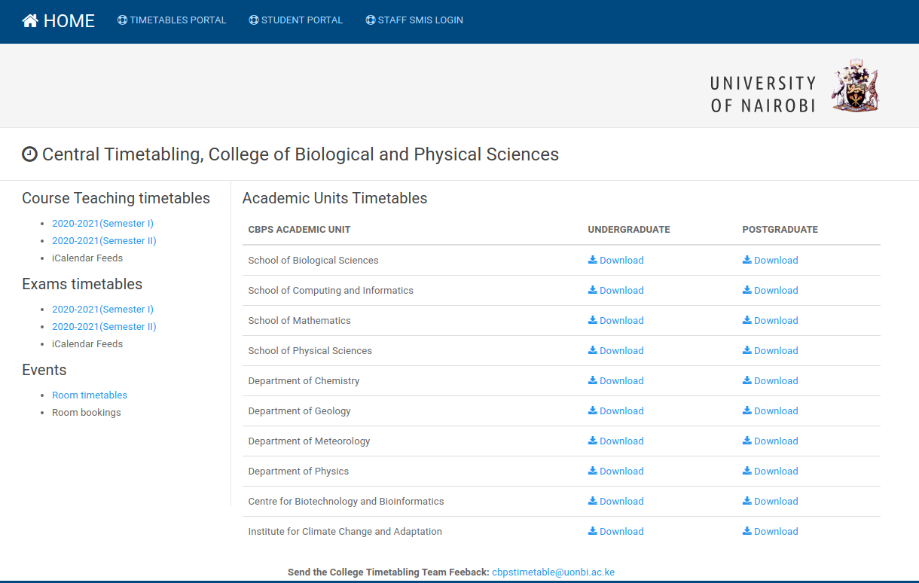Click download icon for Biological Sciences undergraduate
Screen dimensions: 919x583
(x=593, y=260)
